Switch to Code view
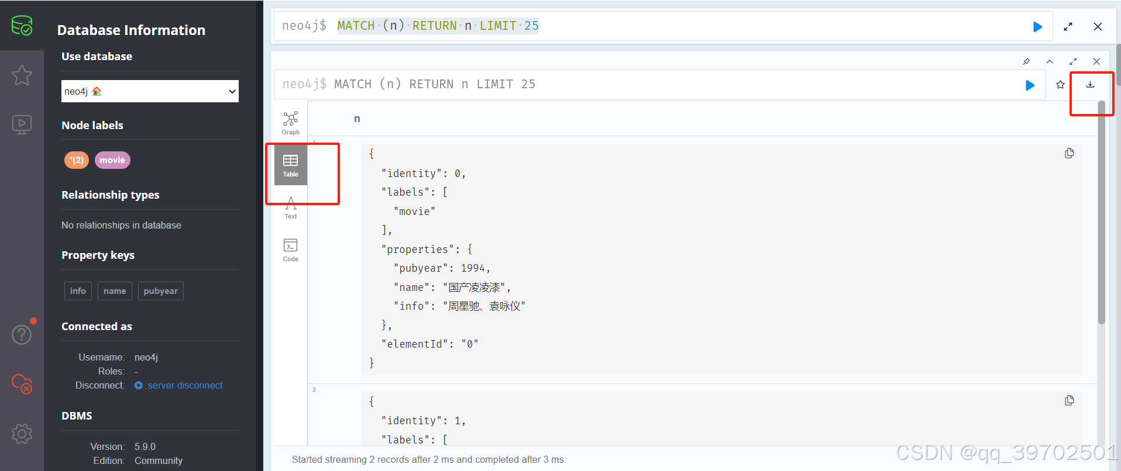Viewport: 1121px width, 471px height. tap(291, 250)
